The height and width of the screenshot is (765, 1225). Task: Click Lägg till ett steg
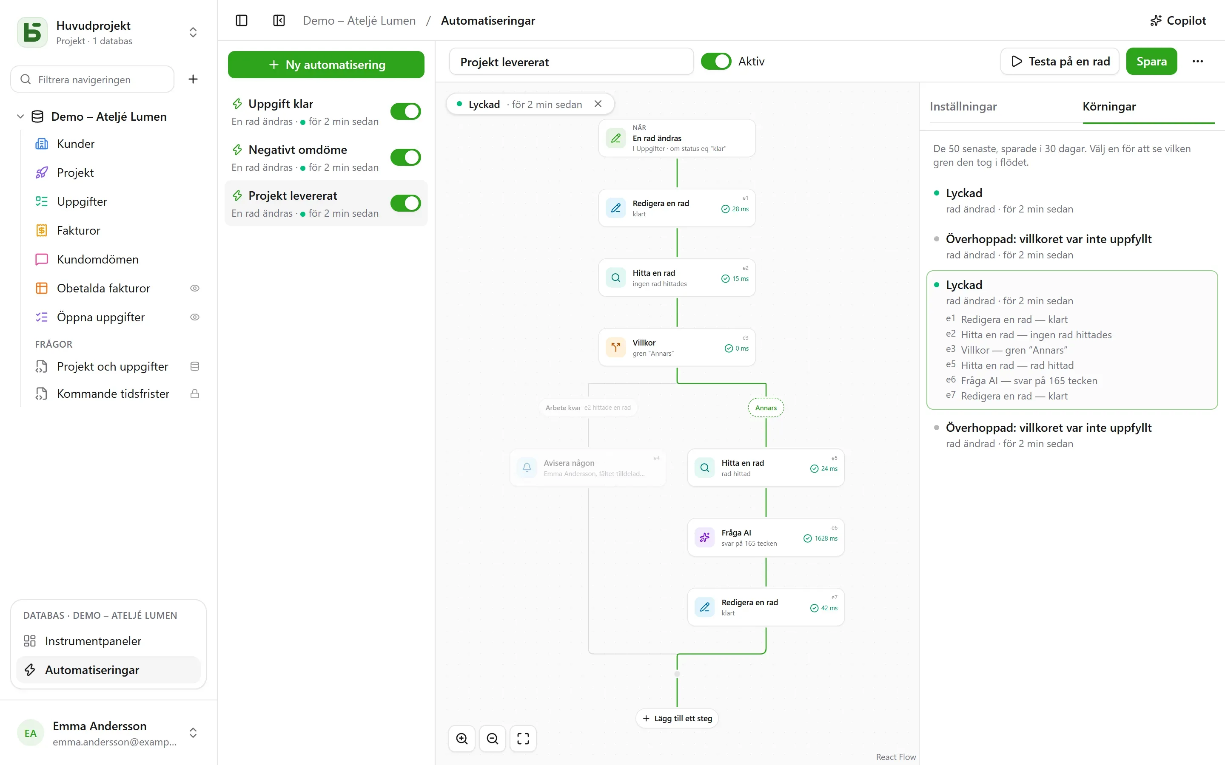677,718
